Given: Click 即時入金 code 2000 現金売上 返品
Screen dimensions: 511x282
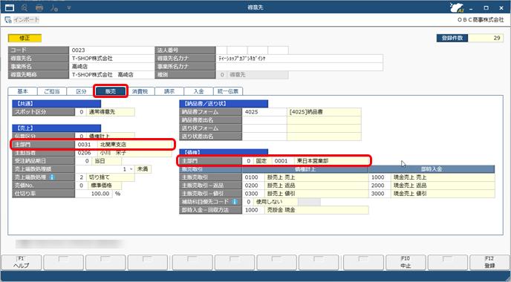Looking at the screenshot, I should (x=380, y=186).
